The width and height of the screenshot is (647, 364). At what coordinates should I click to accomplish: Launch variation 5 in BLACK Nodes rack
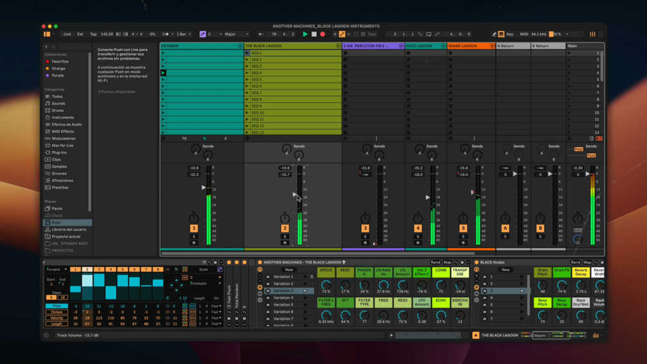(522, 305)
